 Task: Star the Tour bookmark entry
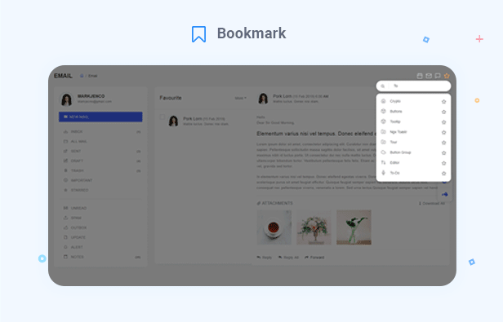point(443,143)
